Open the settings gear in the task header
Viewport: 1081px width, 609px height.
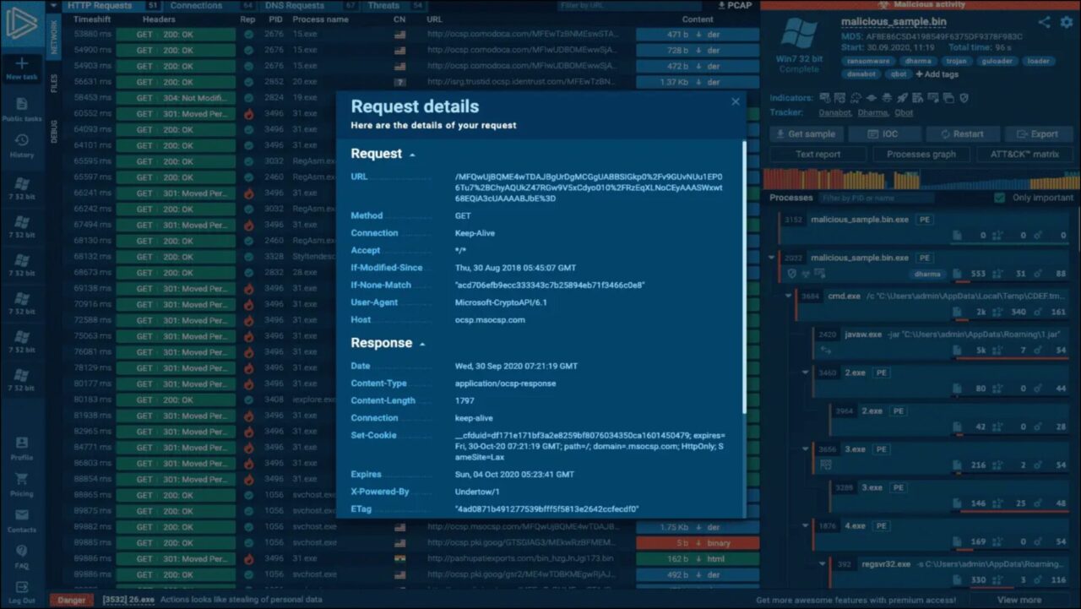point(1066,22)
